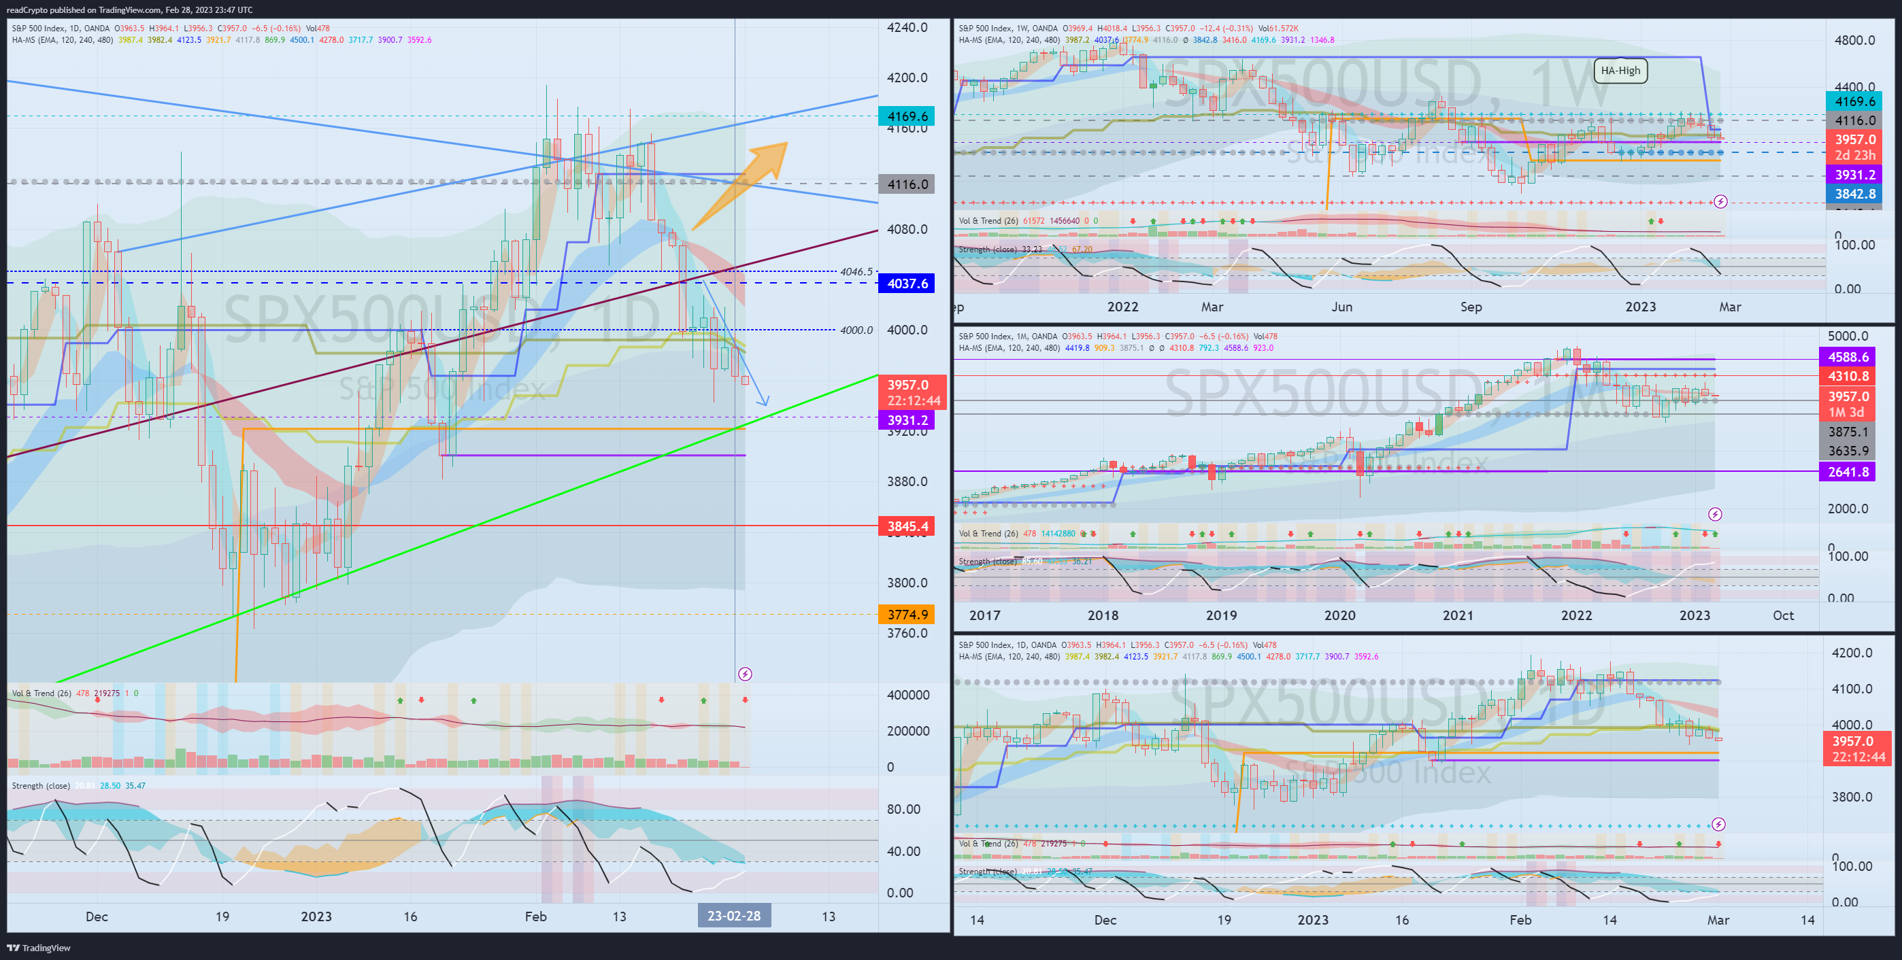Click the lightning event icon on the small daily chart

tap(1718, 824)
